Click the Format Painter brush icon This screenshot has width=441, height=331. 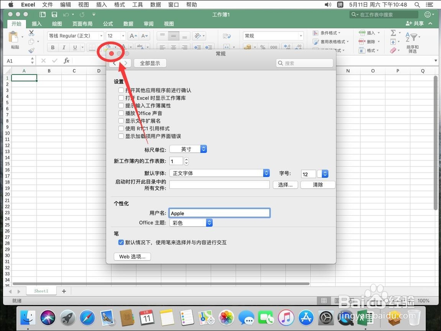(31, 50)
